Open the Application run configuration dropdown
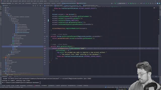This screenshot has height=90, width=161. [122, 3]
